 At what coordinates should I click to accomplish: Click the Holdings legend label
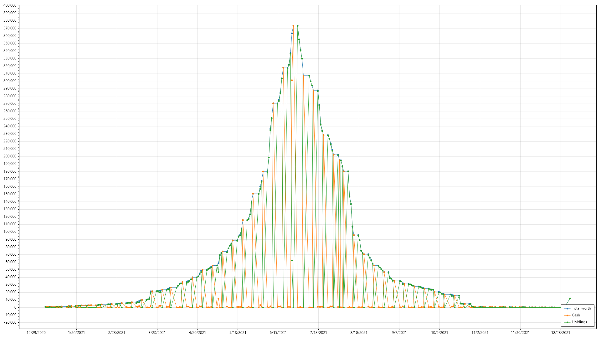(x=579, y=322)
